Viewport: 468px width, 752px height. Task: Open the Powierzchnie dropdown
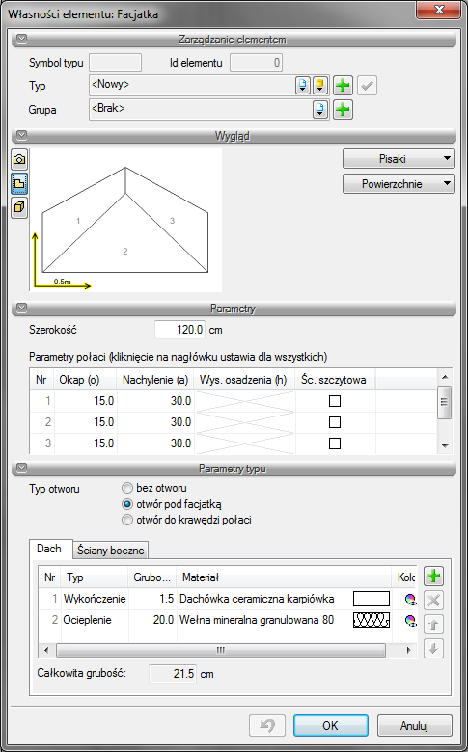click(399, 184)
